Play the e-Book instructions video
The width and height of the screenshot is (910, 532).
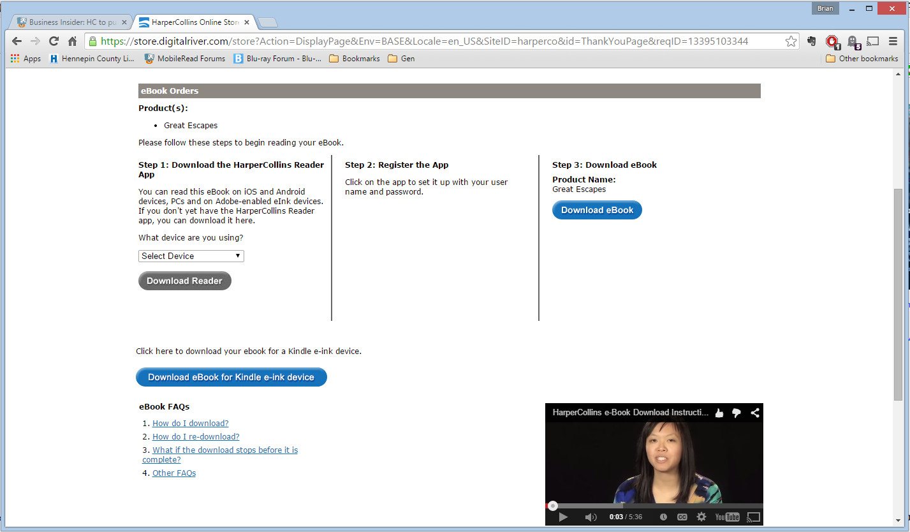coord(563,517)
